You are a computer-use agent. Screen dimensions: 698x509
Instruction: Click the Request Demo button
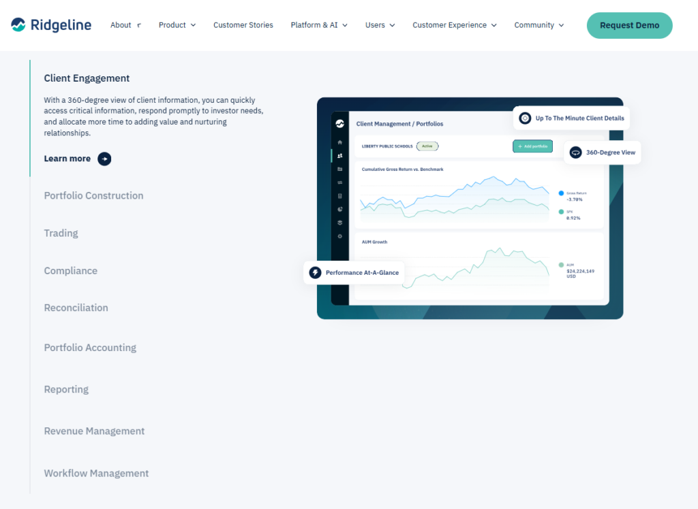pyautogui.click(x=628, y=24)
